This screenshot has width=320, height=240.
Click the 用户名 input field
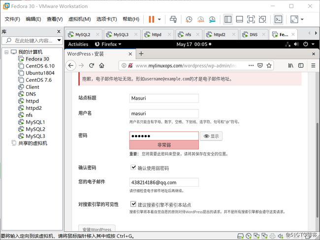click(x=164, y=113)
